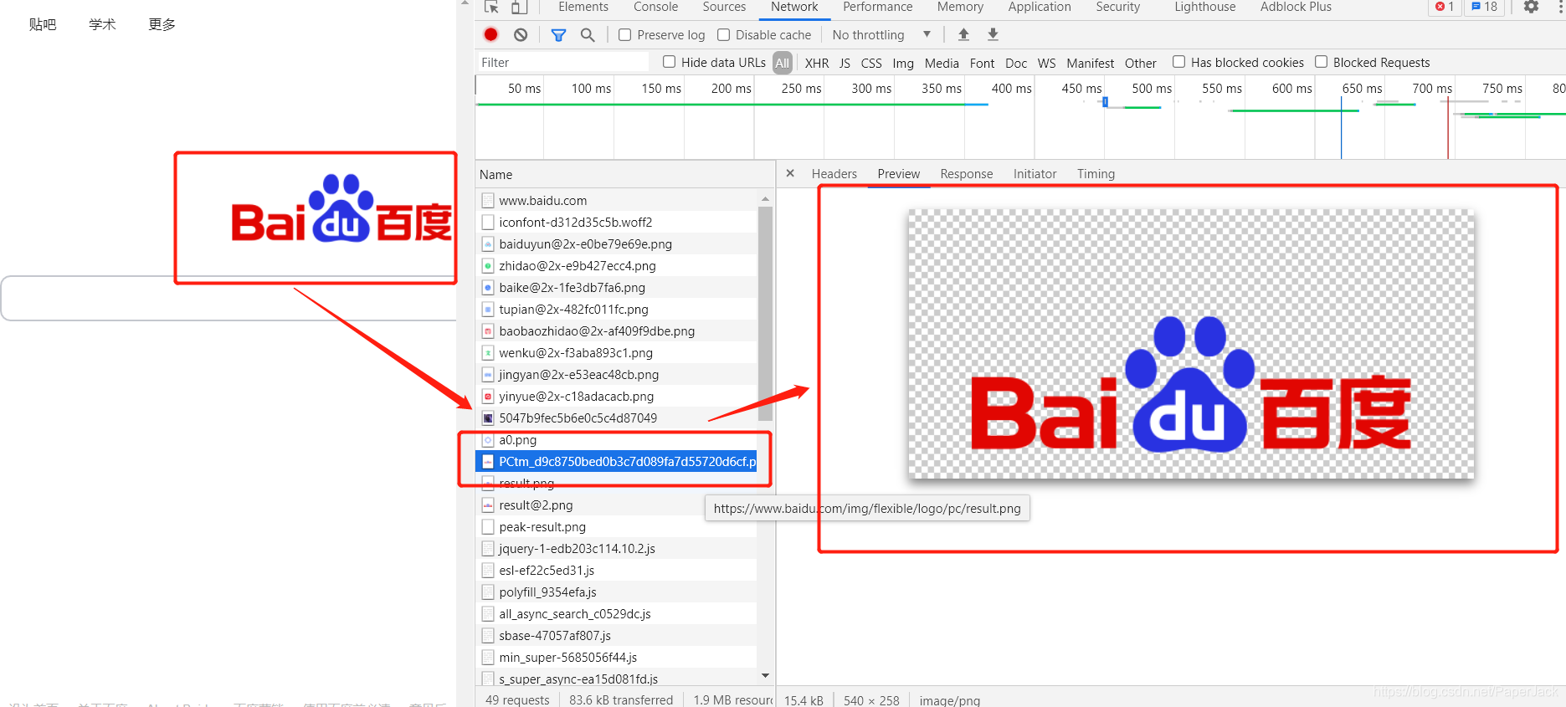This screenshot has height=707, width=1566.
Task: Select 5047b9fec5b6e0c5c4d87049 request
Action: click(x=616, y=418)
